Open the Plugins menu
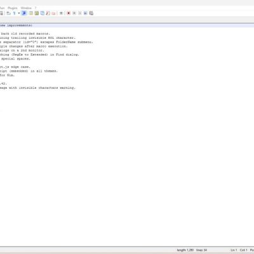254x254 pixels. coord(13,8)
